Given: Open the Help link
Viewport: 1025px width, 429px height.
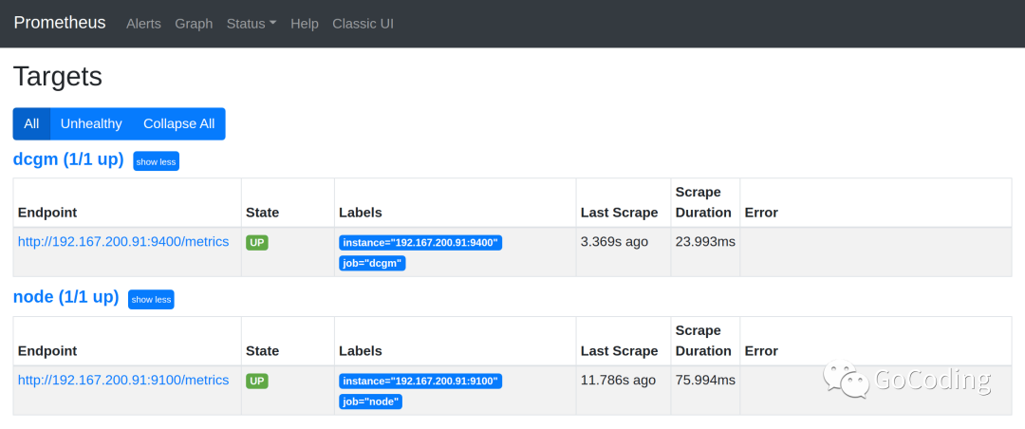Looking at the screenshot, I should pyautogui.click(x=305, y=24).
